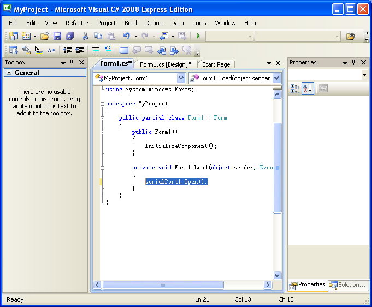The height and width of the screenshot is (307, 372).
Task: Open the Toolbox window position dropdown arrow
Action: [63, 63]
